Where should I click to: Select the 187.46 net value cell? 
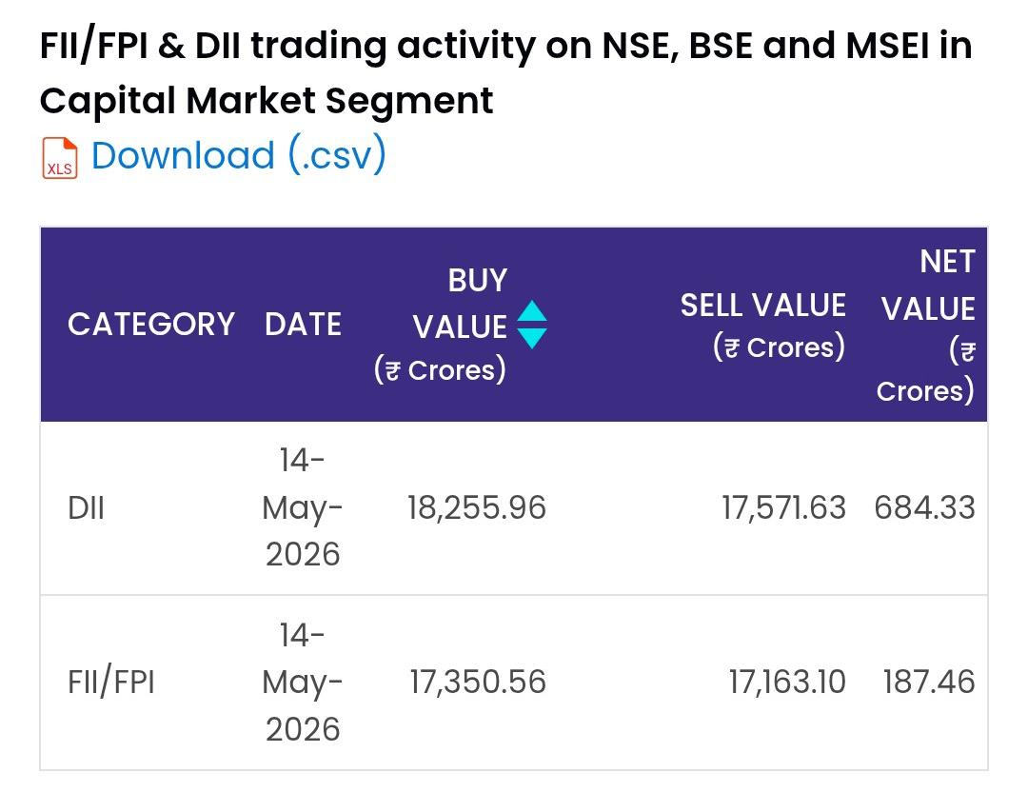[929, 683]
